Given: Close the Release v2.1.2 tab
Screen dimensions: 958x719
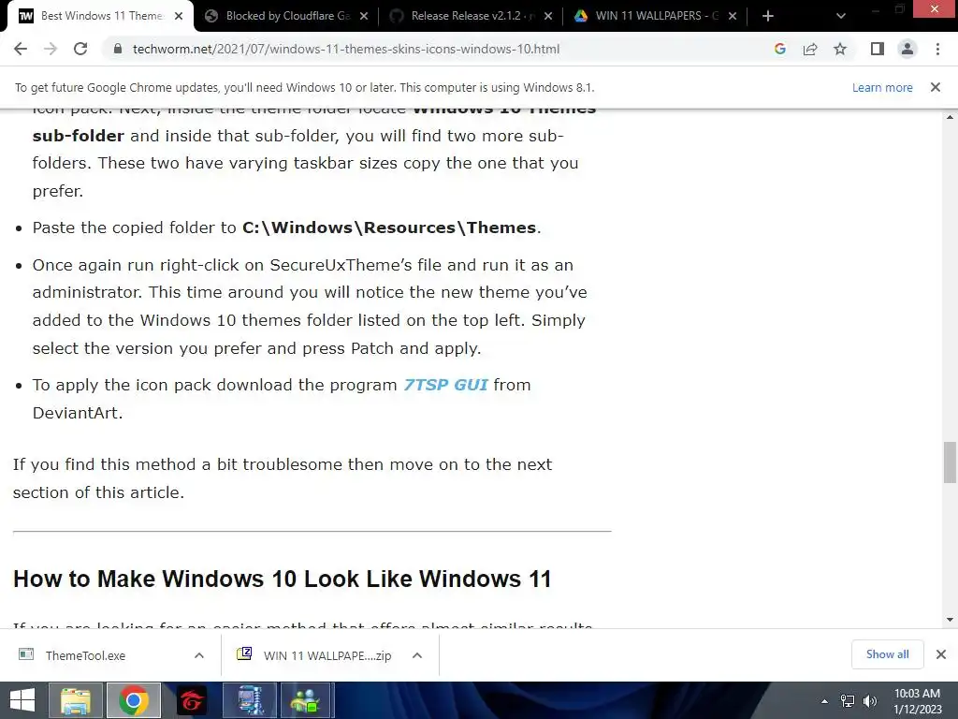Looking at the screenshot, I should coord(548,16).
